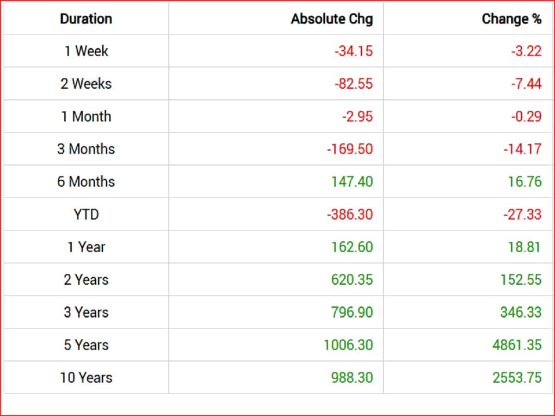555x416 pixels.
Task: Click the -34.15 absolute change value
Action: pyautogui.click(x=353, y=51)
